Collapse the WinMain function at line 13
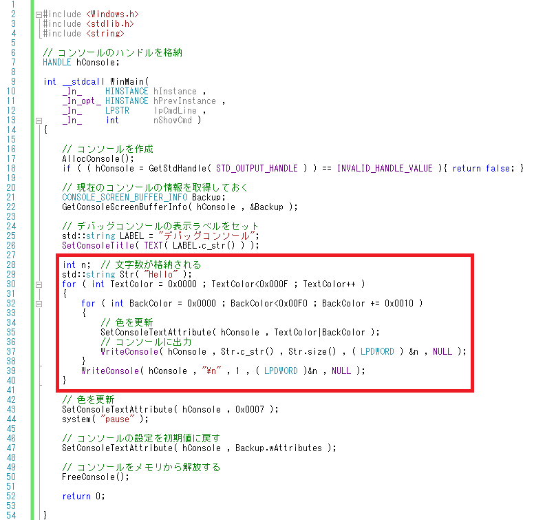The height and width of the screenshot is (520, 534). (x=39, y=121)
